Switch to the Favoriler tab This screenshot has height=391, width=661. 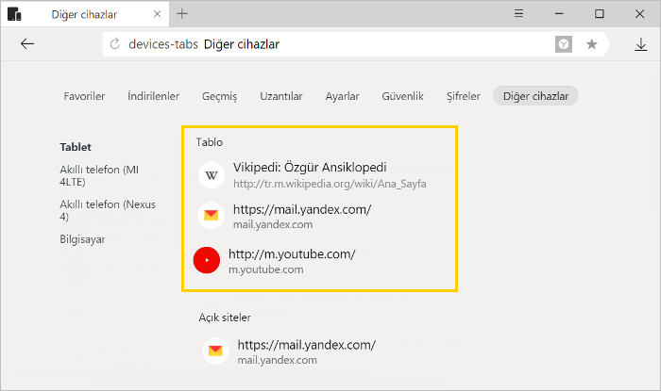click(x=84, y=96)
